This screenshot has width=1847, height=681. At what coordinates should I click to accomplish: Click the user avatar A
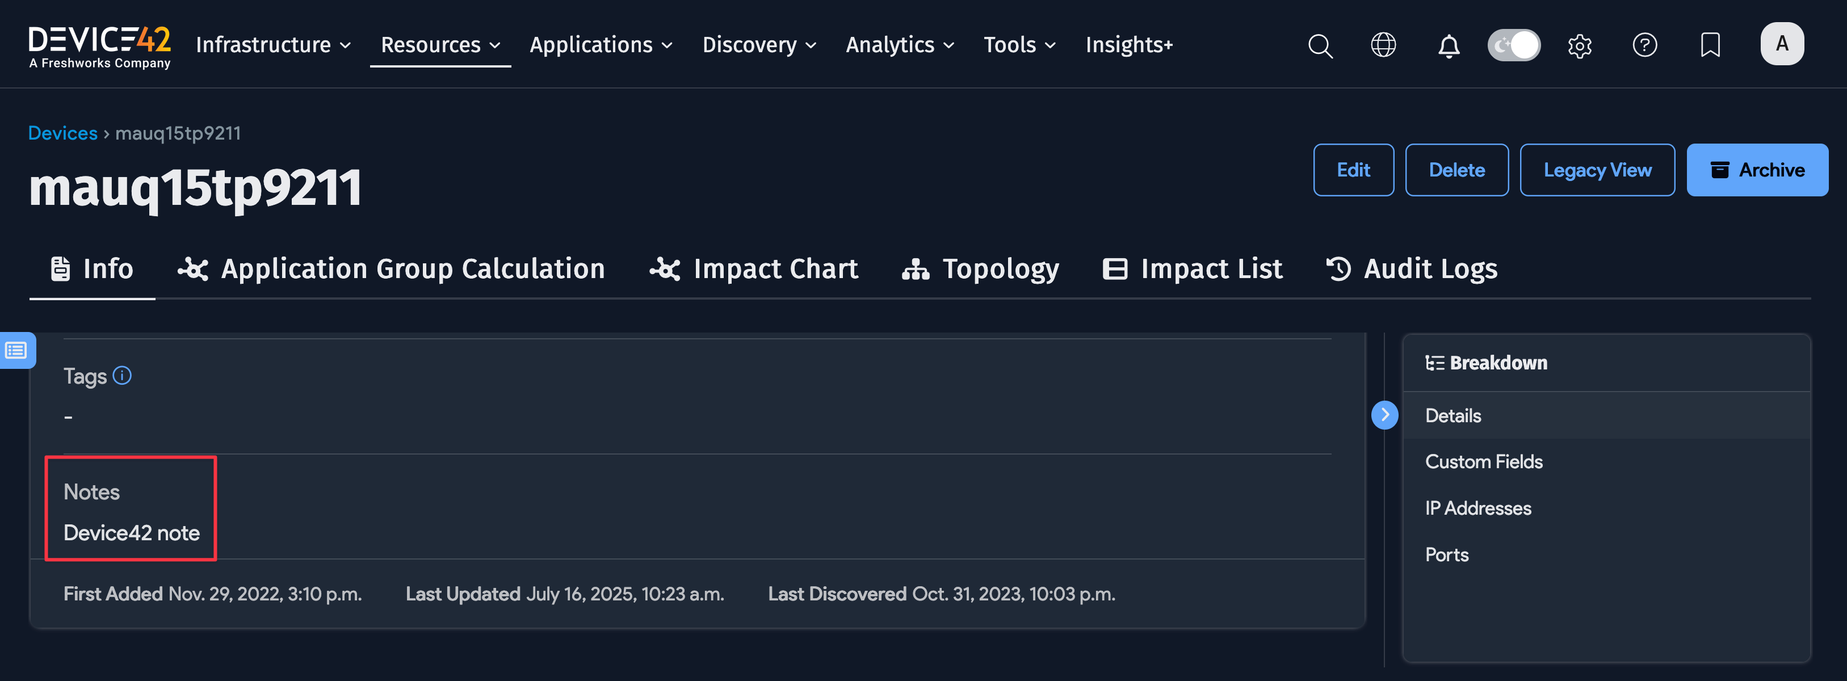click(1781, 44)
